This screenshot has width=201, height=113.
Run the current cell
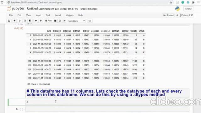tap(48, 21)
